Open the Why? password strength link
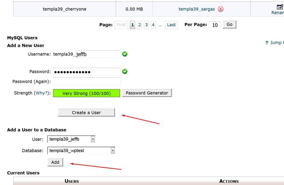The height and width of the screenshot is (185, 284). click(x=40, y=93)
